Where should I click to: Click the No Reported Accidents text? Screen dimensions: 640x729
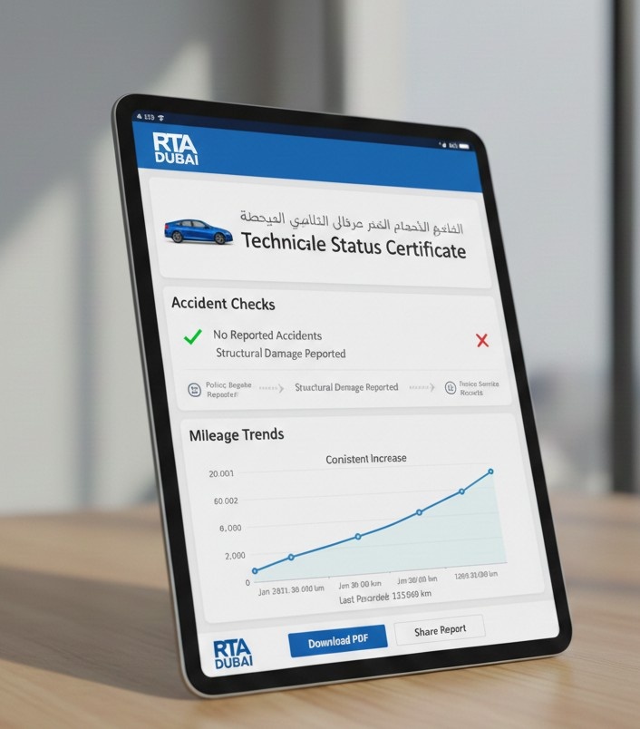tap(267, 335)
